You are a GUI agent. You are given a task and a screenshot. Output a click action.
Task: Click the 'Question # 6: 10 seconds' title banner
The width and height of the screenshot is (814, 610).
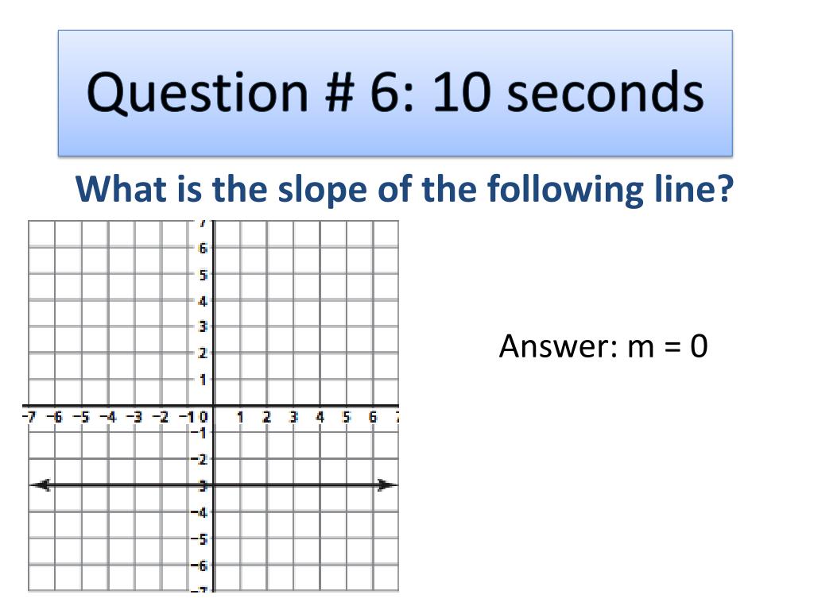395,93
